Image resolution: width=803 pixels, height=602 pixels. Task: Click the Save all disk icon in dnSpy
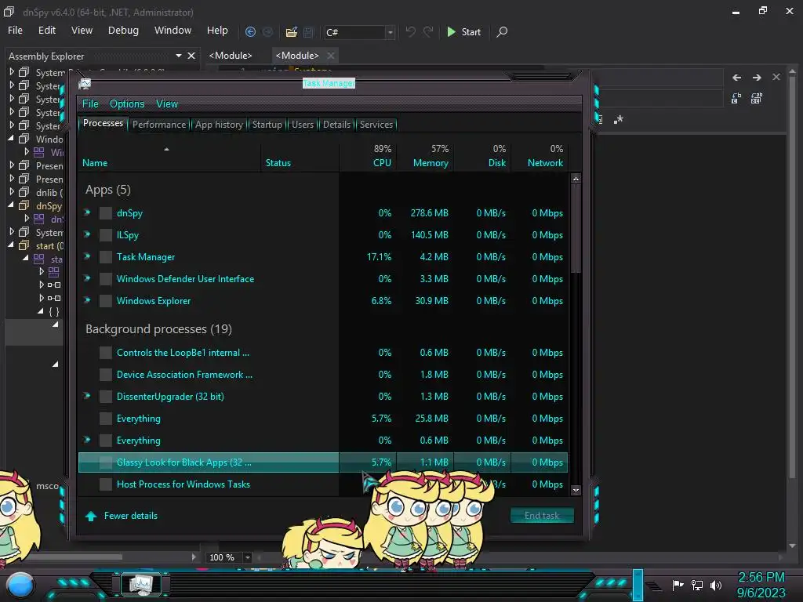[308, 31]
